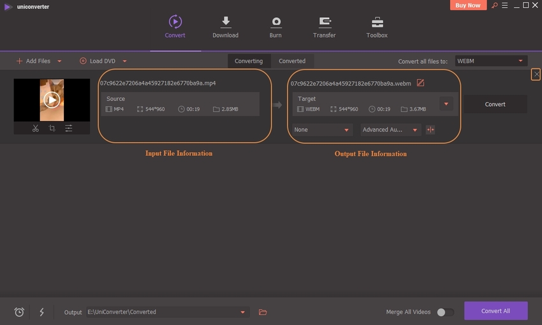Image resolution: width=542 pixels, height=325 pixels.
Task: Click the Convert All button
Action: tap(495, 311)
